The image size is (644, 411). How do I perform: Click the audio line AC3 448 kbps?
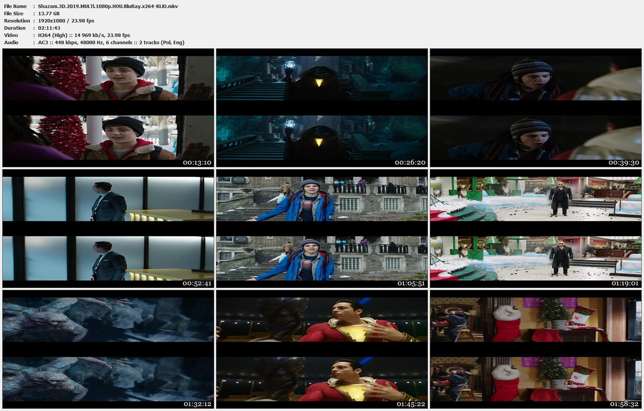click(x=111, y=42)
